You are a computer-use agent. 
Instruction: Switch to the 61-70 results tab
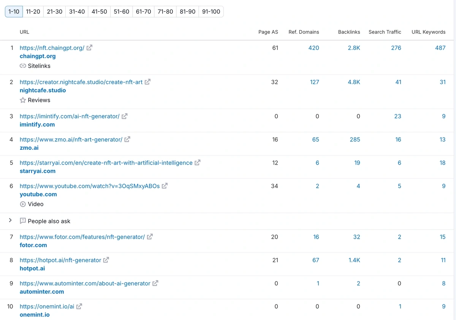click(144, 12)
